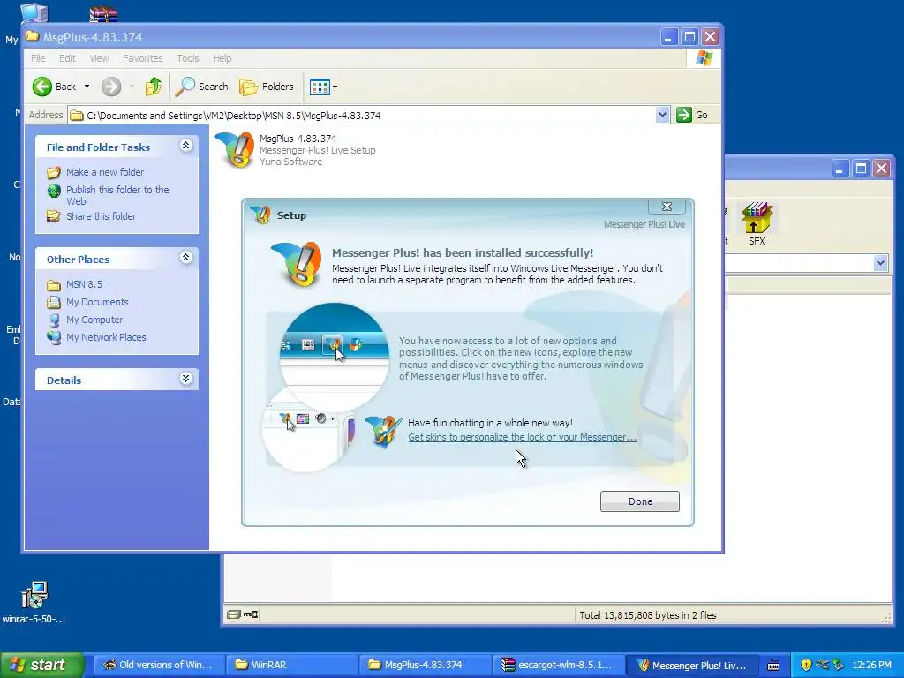Expand the WinRAR window path dropdown

[x=880, y=263]
